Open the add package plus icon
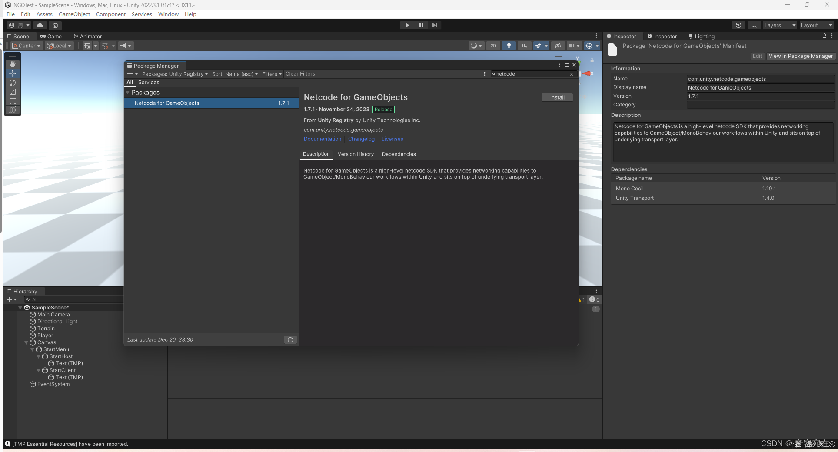Viewport: 838px width, 452px height. pyautogui.click(x=130, y=74)
